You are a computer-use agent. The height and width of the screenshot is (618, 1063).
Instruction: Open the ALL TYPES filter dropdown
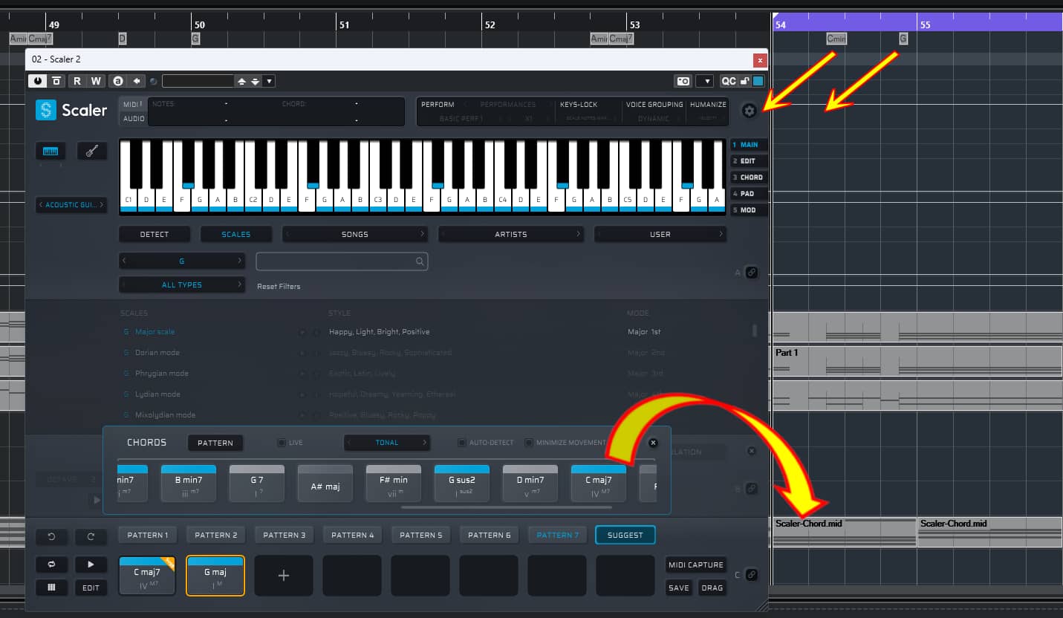(x=182, y=284)
